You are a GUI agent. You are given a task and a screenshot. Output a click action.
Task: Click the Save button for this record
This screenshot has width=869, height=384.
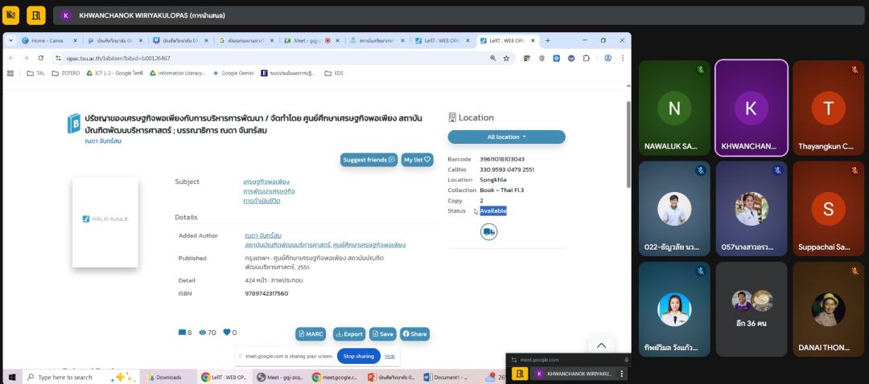pos(382,333)
